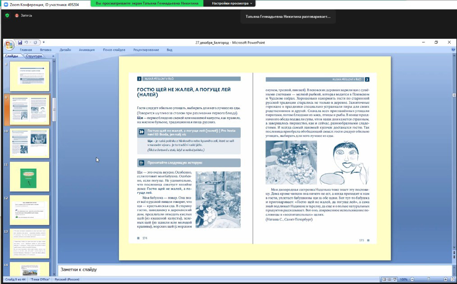
Task: Click the "Тема Office" status bar entry
Action: pyautogui.click(x=40, y=279)
